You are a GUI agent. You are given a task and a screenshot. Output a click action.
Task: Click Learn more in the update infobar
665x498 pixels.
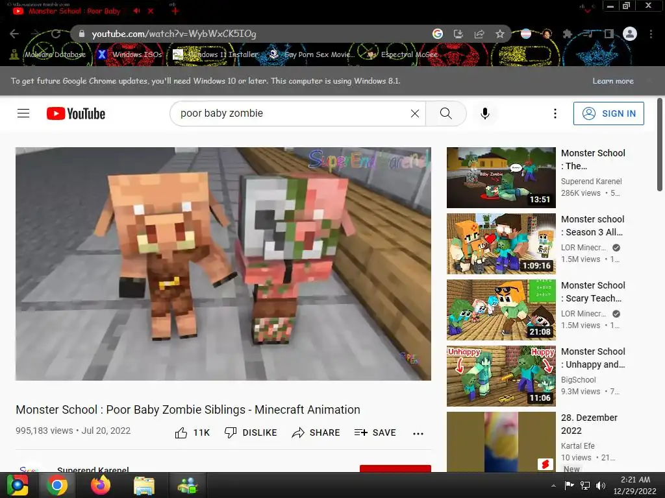(613, 81)
